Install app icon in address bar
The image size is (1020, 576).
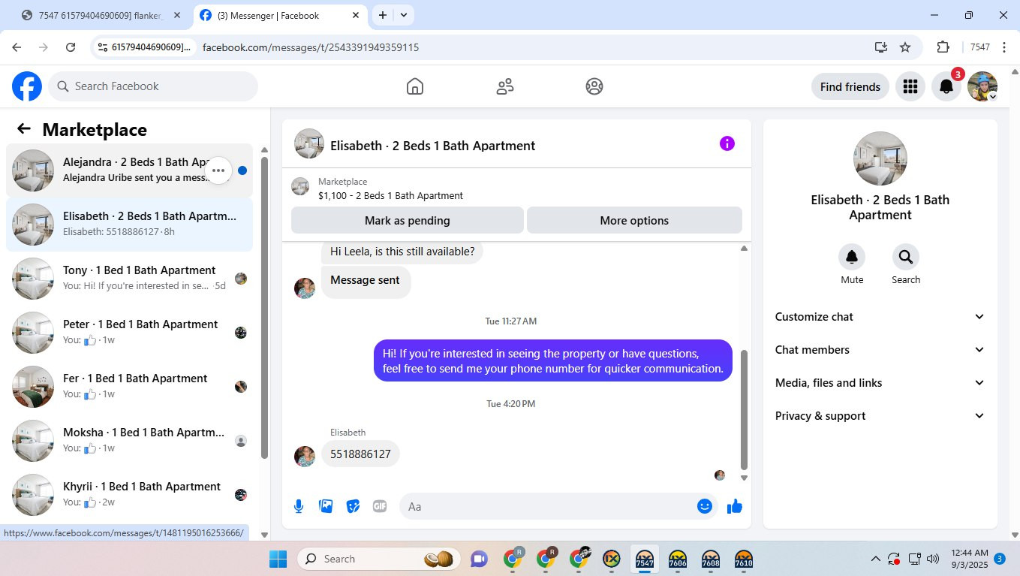(881, 47)
